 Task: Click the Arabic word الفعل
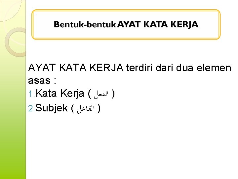pyautogui.click(x=101, y=94)
